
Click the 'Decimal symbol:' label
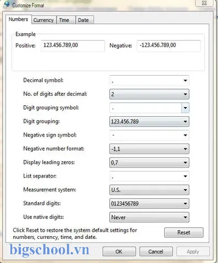43,81
